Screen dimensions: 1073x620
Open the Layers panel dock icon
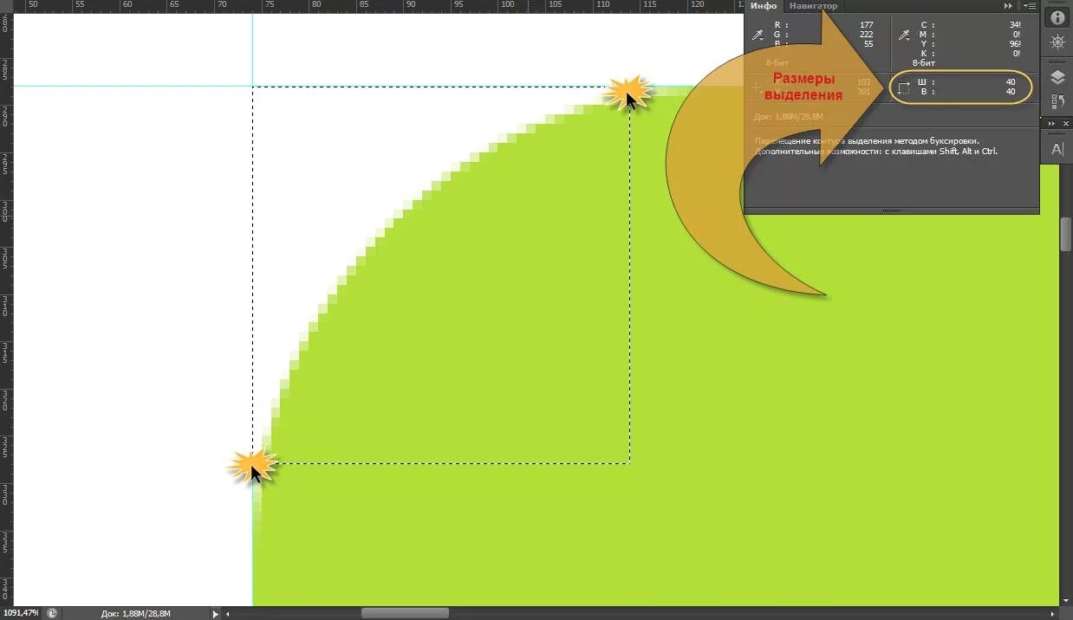click(x=1057, y=77)
